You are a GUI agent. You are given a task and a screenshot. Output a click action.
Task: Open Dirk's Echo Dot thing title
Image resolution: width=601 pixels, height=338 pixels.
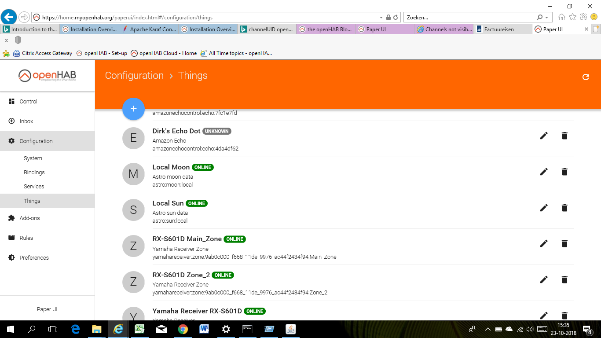(x=176, y=131)
